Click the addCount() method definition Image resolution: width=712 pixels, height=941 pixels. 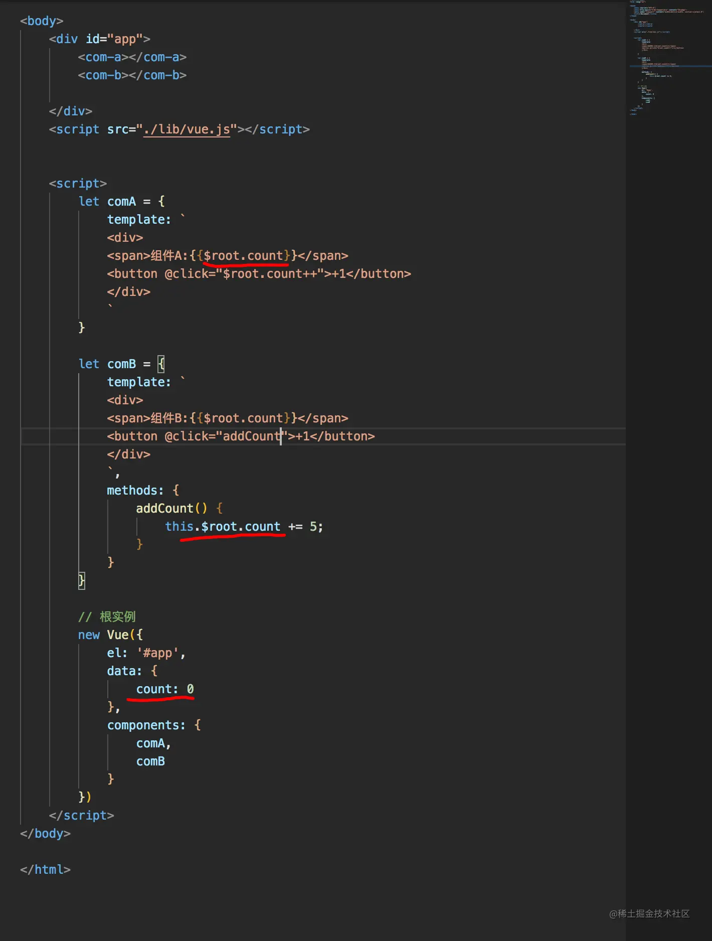[x=171, y=509]
